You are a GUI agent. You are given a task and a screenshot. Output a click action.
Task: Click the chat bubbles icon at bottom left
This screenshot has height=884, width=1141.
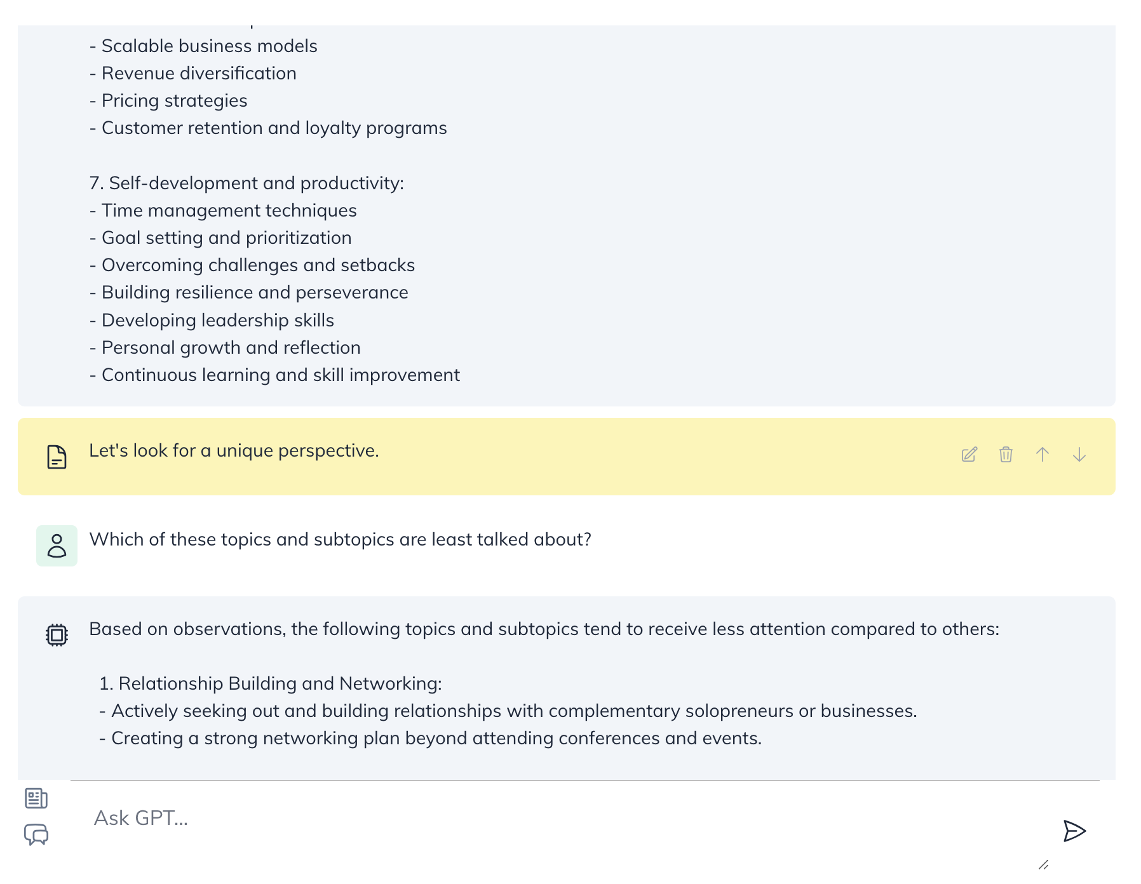(x=36, y=834)
